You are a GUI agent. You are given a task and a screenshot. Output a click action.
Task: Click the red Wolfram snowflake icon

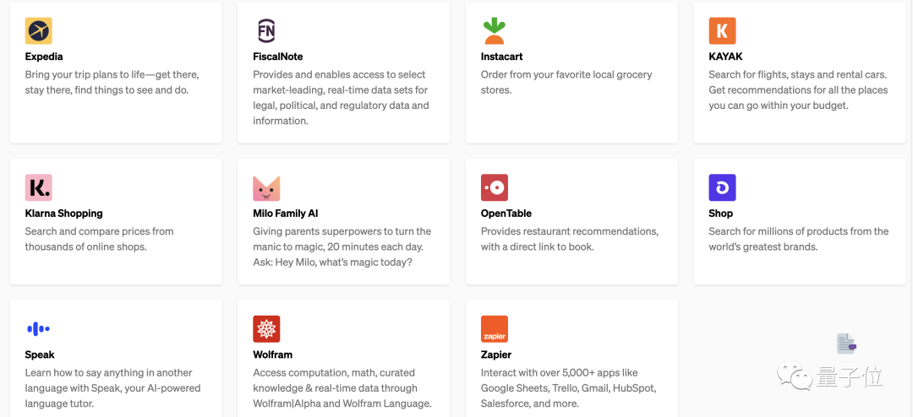(x=266, y=329)
